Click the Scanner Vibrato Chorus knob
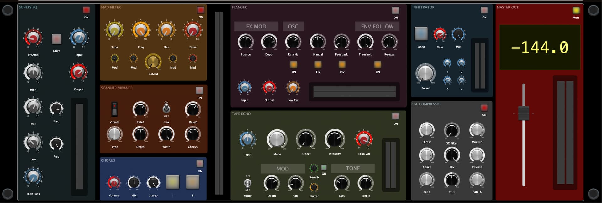The height and width of the screenshot is (203, 602). (193, 134)
